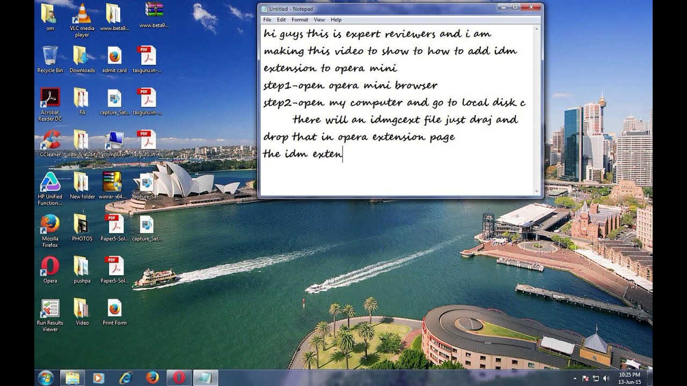Image resolution: width=687 pixels, height=386 pixels.
Task: Open Firefox from the taskbar
Action: 152,378
